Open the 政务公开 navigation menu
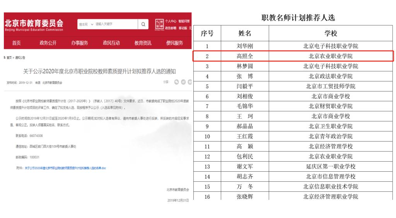This screenshot has width=396, height=218. click(x=48, y=43)
